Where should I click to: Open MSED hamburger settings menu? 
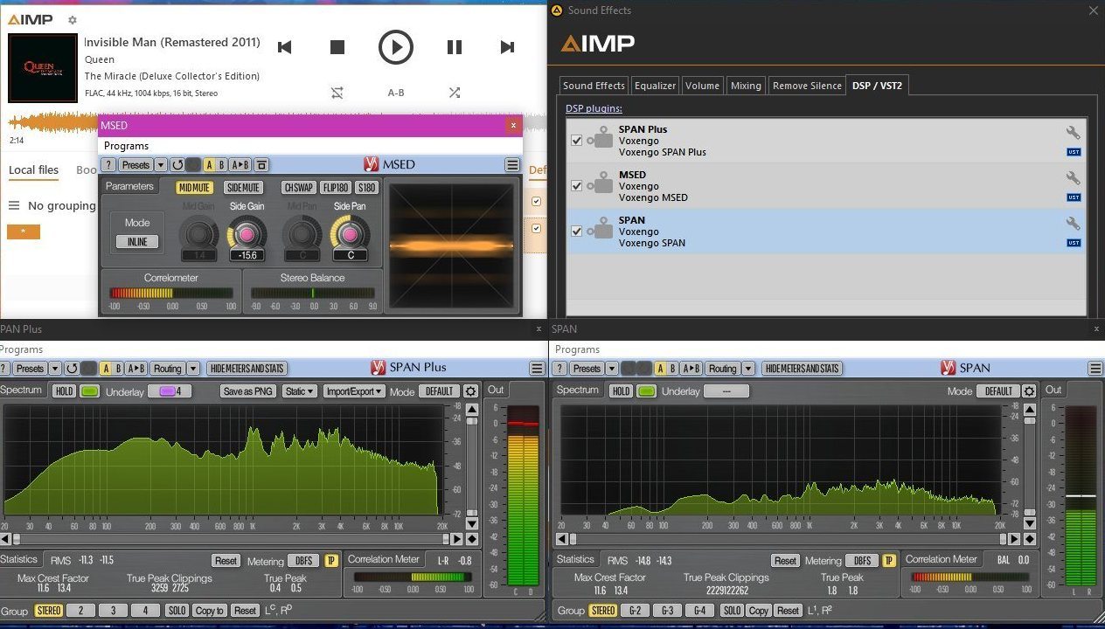[x=512, y=165]
